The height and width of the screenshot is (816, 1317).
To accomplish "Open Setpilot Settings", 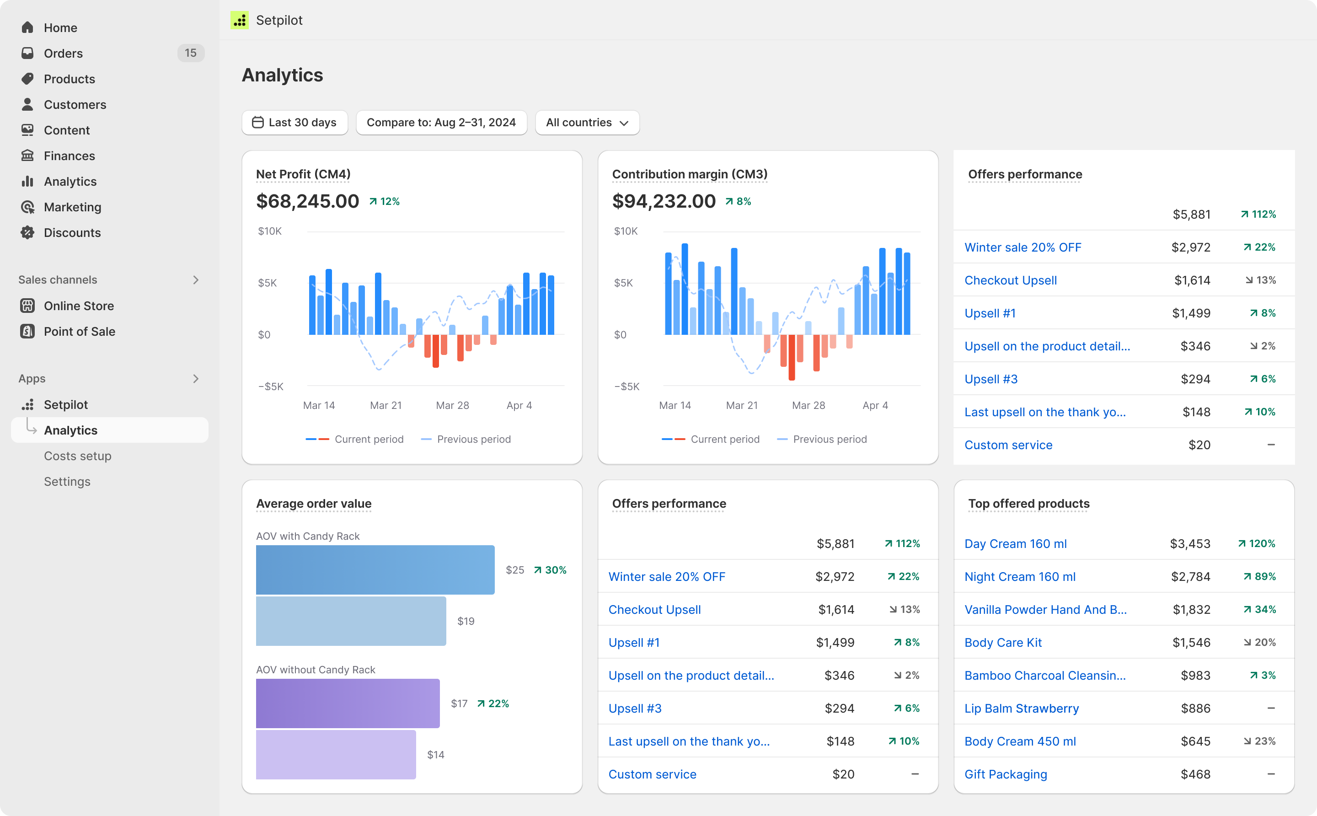I will (67, 481).
